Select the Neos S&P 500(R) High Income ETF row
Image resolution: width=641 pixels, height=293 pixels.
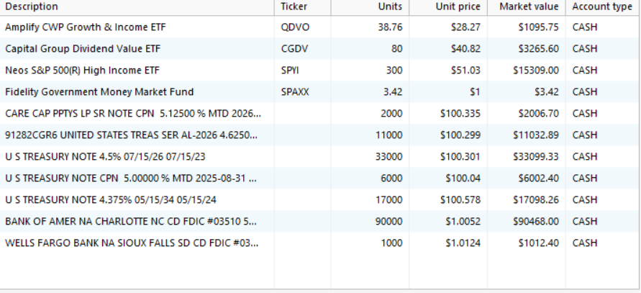(319, 71)
